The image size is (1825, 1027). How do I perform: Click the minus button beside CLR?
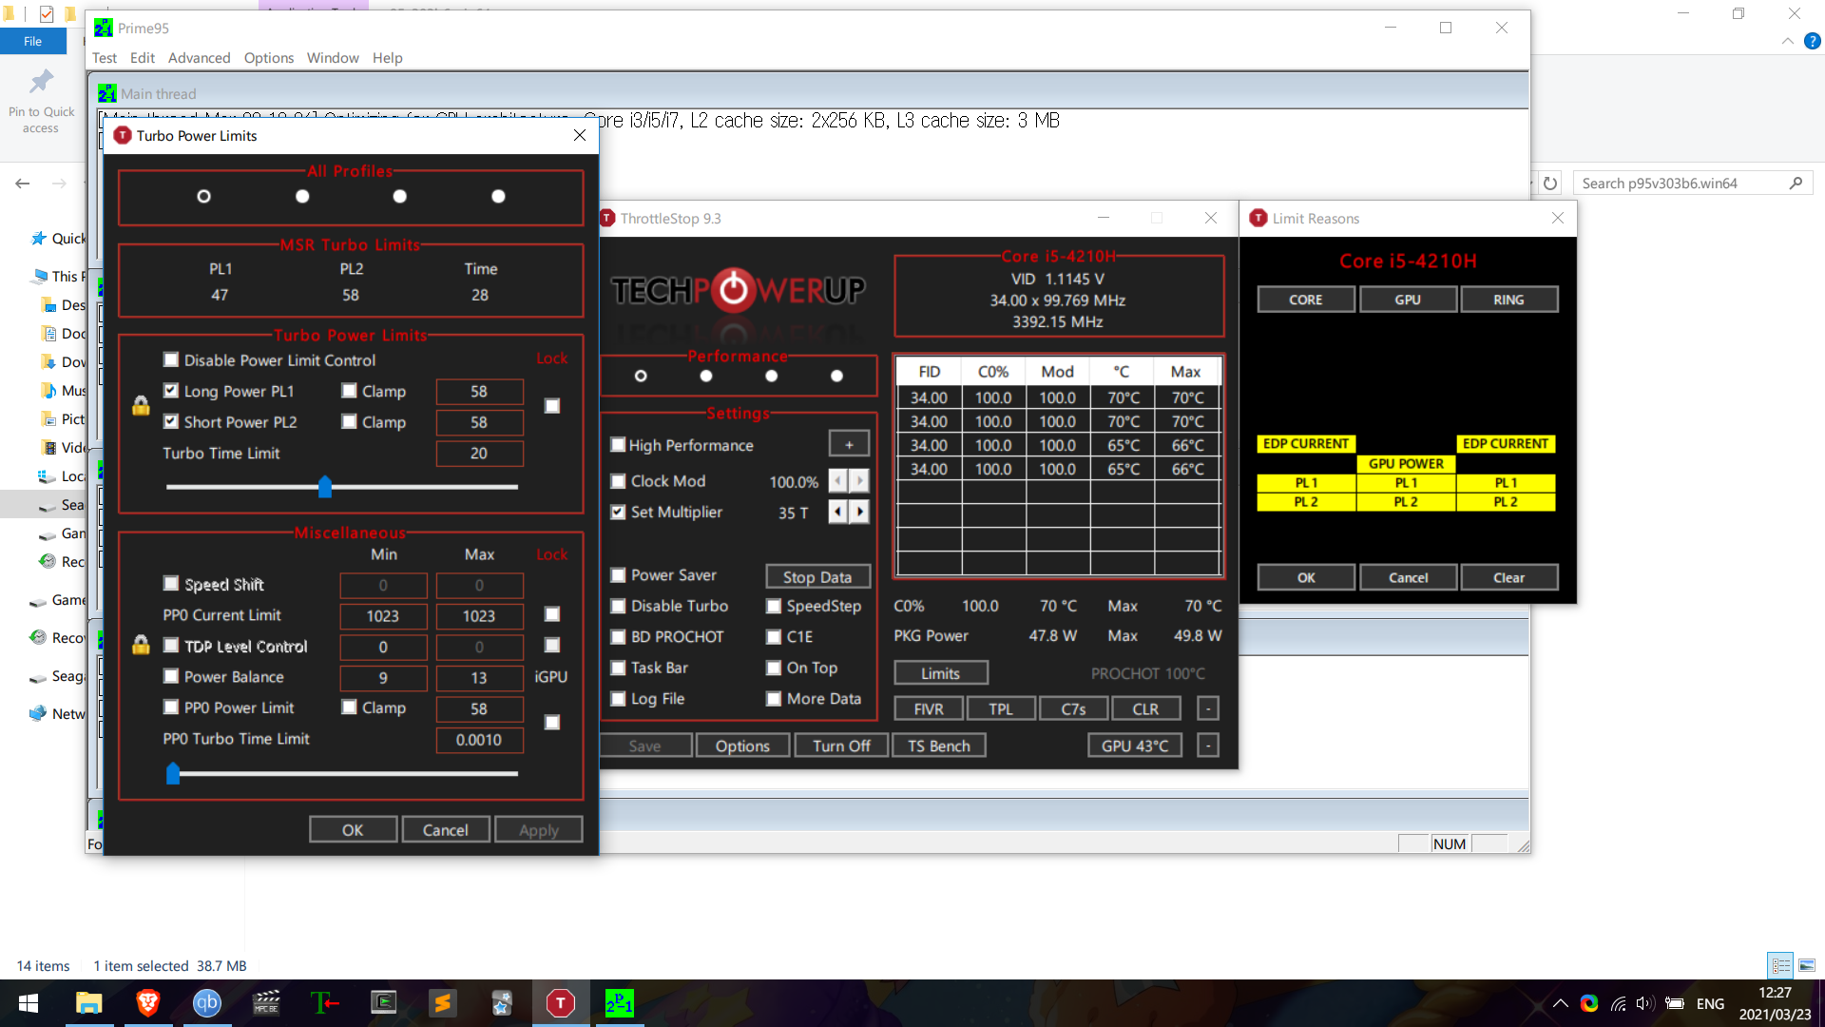point(1207,708)
